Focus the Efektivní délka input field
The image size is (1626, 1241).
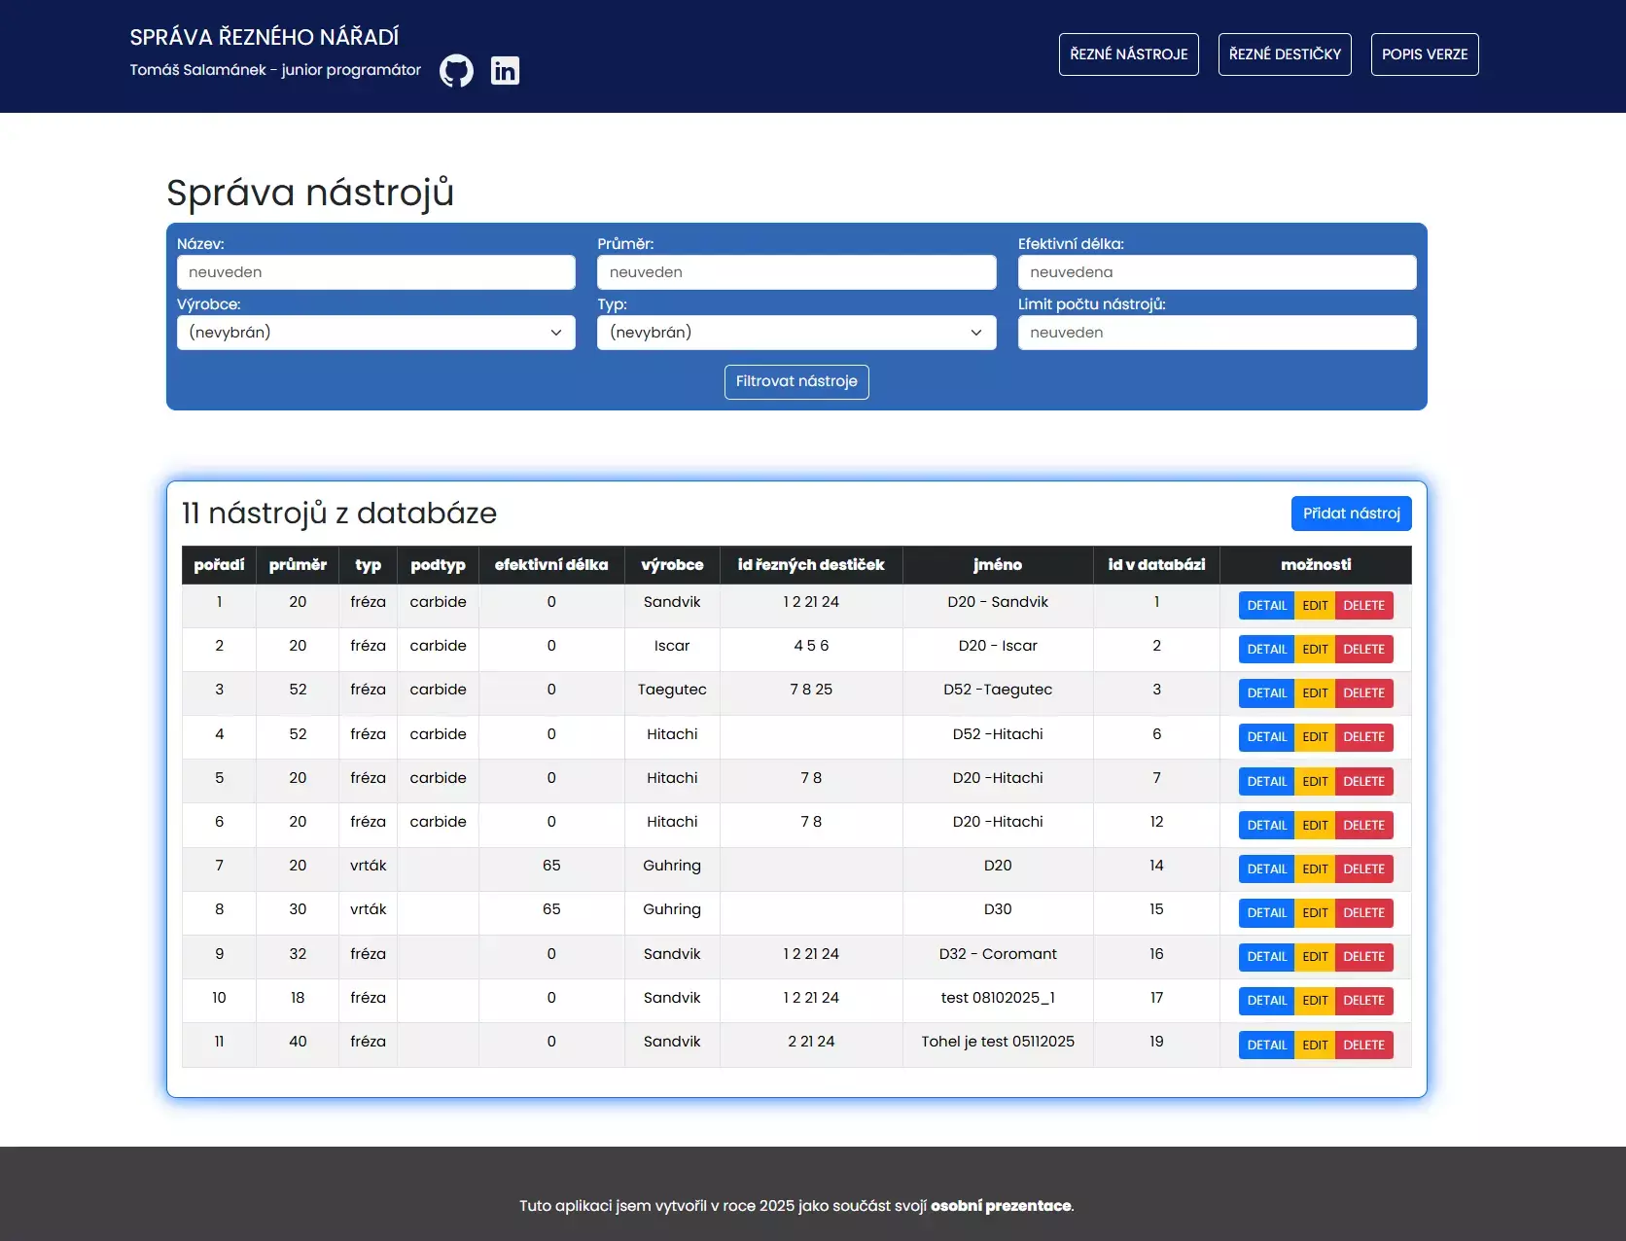(x=1217, y=272)
